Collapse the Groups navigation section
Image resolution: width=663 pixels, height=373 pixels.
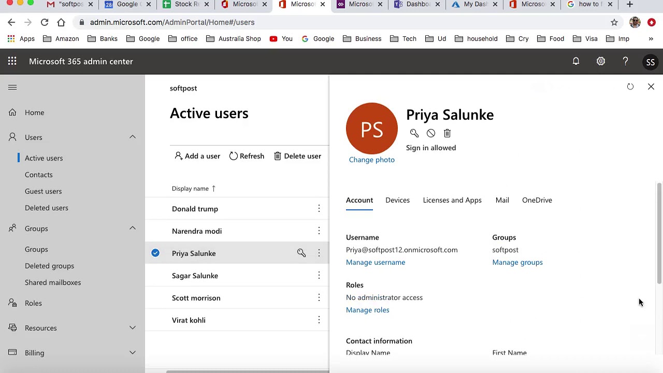(x=133, y=228)
